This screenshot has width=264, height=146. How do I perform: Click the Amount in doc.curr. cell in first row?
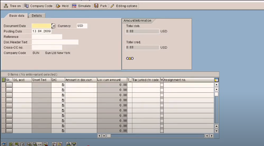[81, 85]
